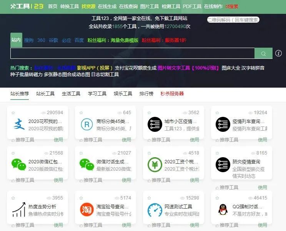Switch search engine to 必应
The width and height of the screenshot is (286, 231).
tap(67, 40)
